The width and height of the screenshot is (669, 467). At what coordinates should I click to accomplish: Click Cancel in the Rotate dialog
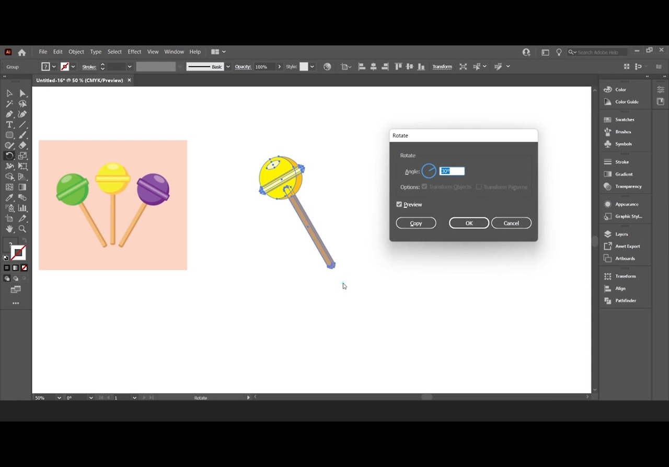[x=511, y=223]
